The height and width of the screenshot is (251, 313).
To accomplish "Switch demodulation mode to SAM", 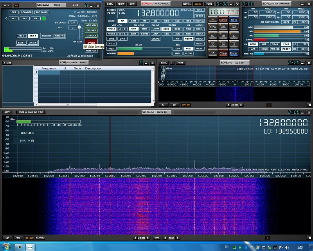I will (133, 21).
